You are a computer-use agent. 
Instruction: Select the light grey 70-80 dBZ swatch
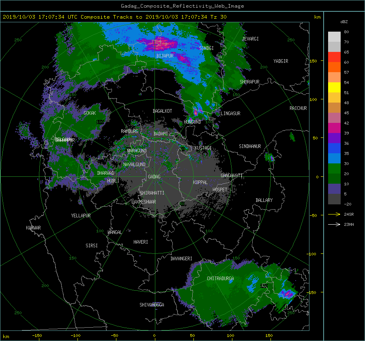(x=334, y=36)
